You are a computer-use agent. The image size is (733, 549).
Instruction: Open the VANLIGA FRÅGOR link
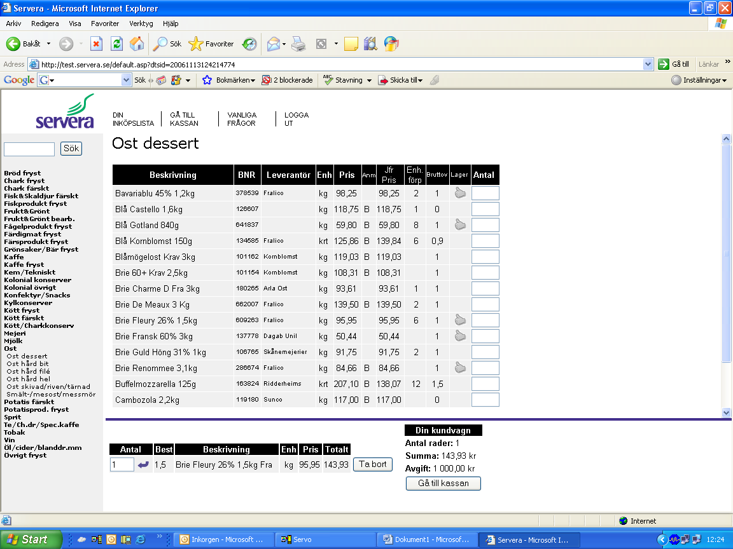click(x=242, y=119)
